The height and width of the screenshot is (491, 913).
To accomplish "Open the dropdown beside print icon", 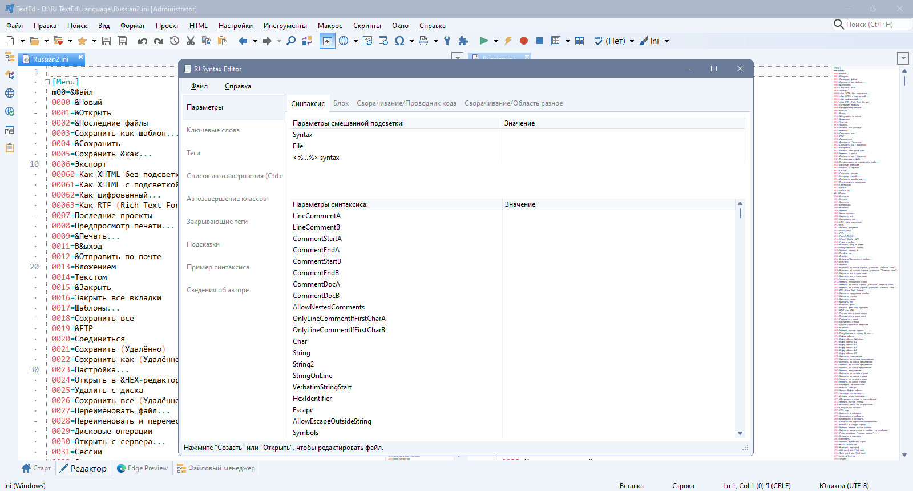I will click(x=435, y=41).
